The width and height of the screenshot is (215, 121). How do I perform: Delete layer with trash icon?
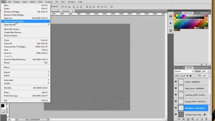[206, 119]
